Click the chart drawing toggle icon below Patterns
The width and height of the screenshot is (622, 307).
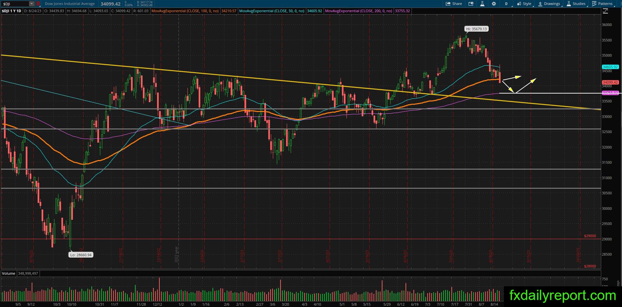point(605,11)
